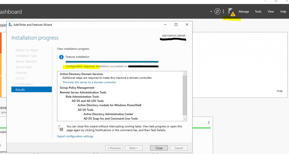Select the Server Selection step in the sidebar
The height and width of the screenshot is (154, 289).
tap(26, 61)
